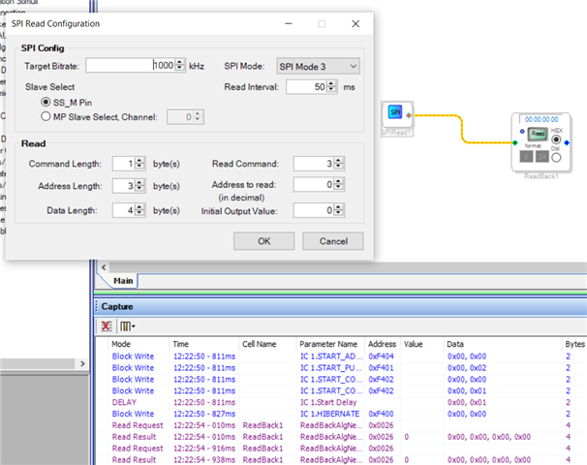Screen dimensions: 587x465
Task: Click the Parameter Name column header
Action: pyautogui.click(x=328, y=344)
